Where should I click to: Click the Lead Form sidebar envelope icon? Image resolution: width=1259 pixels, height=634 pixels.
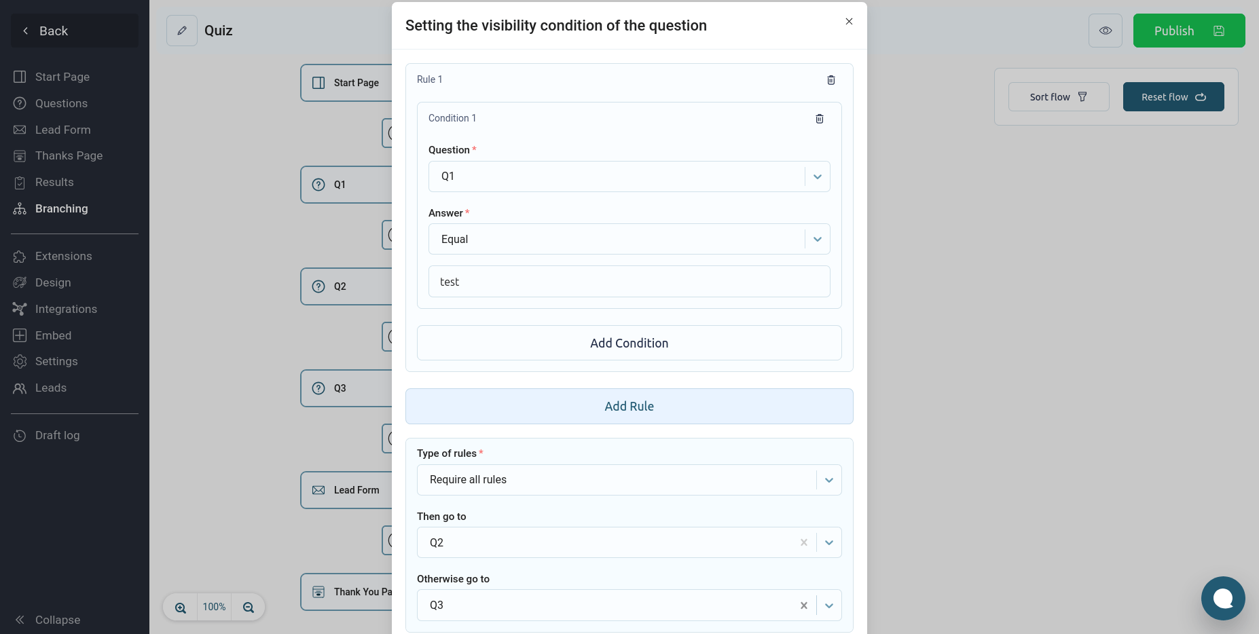[x=20, y=130]
